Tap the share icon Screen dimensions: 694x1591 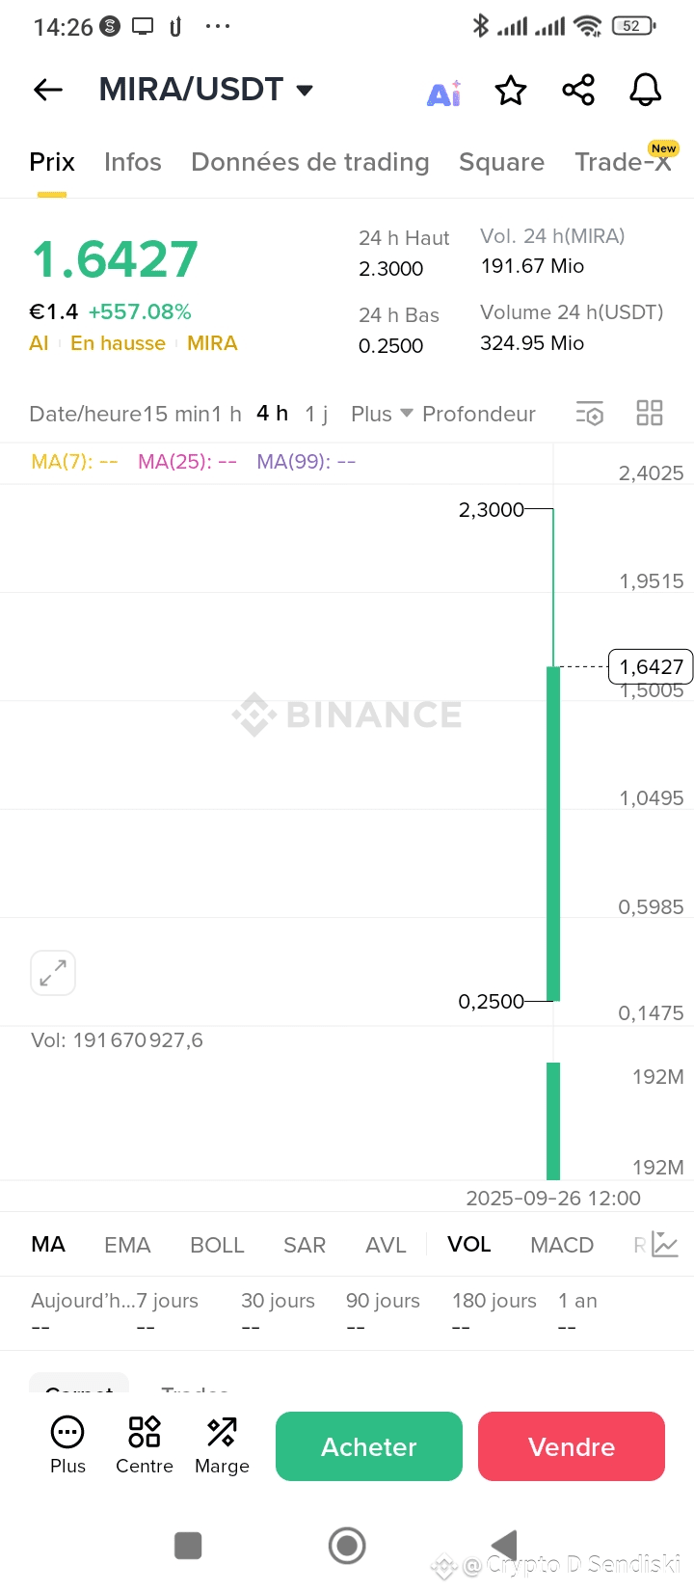[578, 91]
